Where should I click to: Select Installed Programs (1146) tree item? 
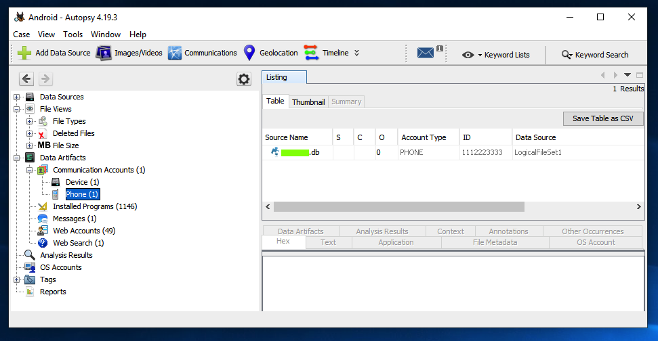tap(95, 206)
